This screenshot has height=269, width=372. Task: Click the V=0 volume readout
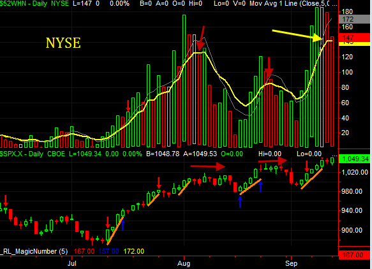coord(239,4)
